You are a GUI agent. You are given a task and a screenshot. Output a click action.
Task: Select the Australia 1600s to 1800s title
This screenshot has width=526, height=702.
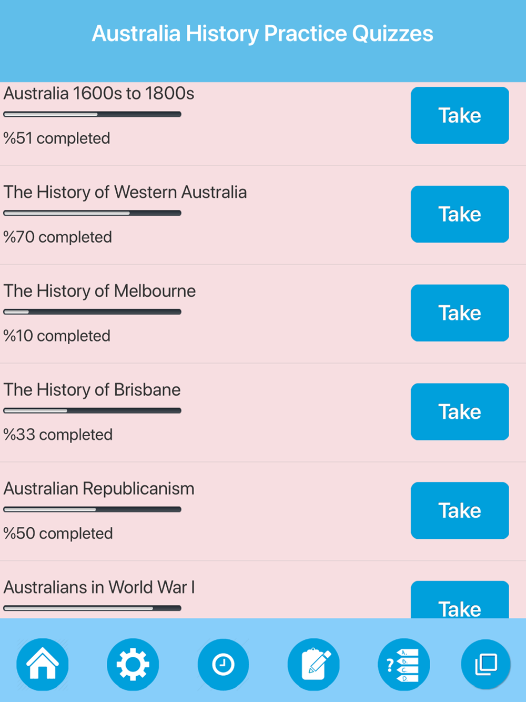(99, 94)
